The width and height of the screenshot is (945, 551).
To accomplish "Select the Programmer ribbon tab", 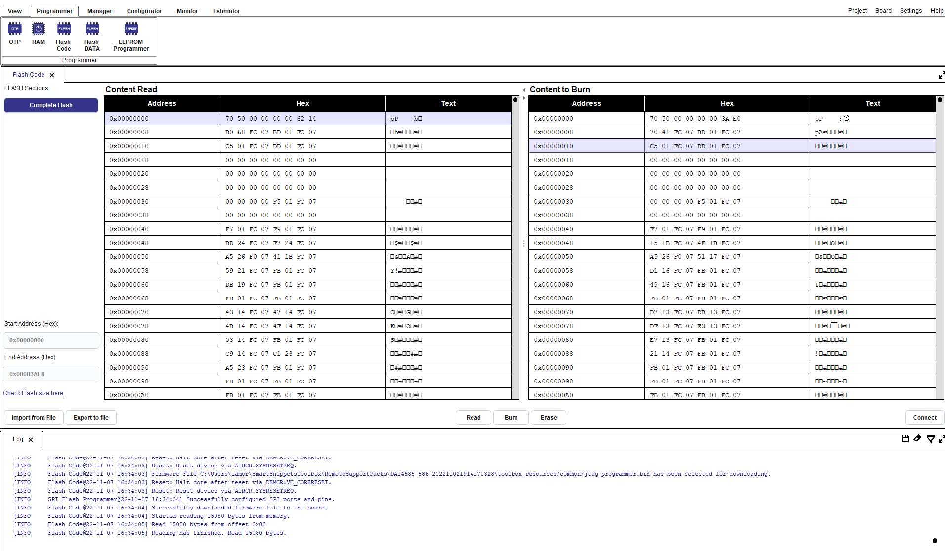I will [x=54, y=11].
